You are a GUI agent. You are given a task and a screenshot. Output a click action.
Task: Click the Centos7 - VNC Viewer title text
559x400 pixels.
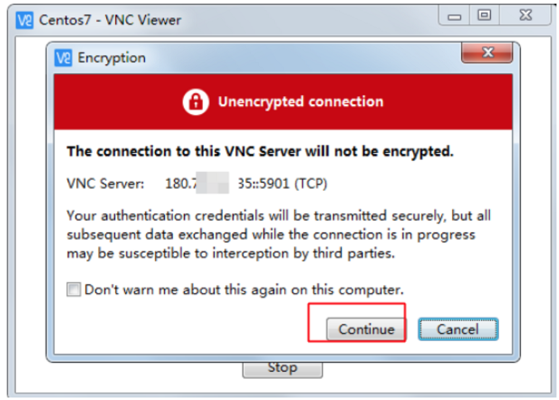(110, 20)
